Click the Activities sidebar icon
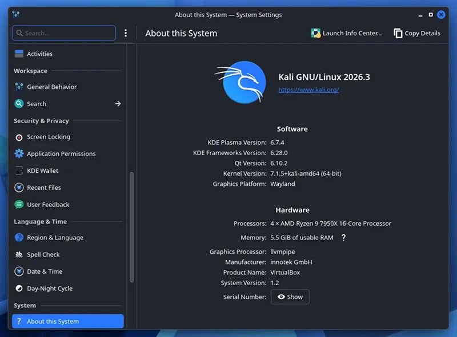 point(19,54)
